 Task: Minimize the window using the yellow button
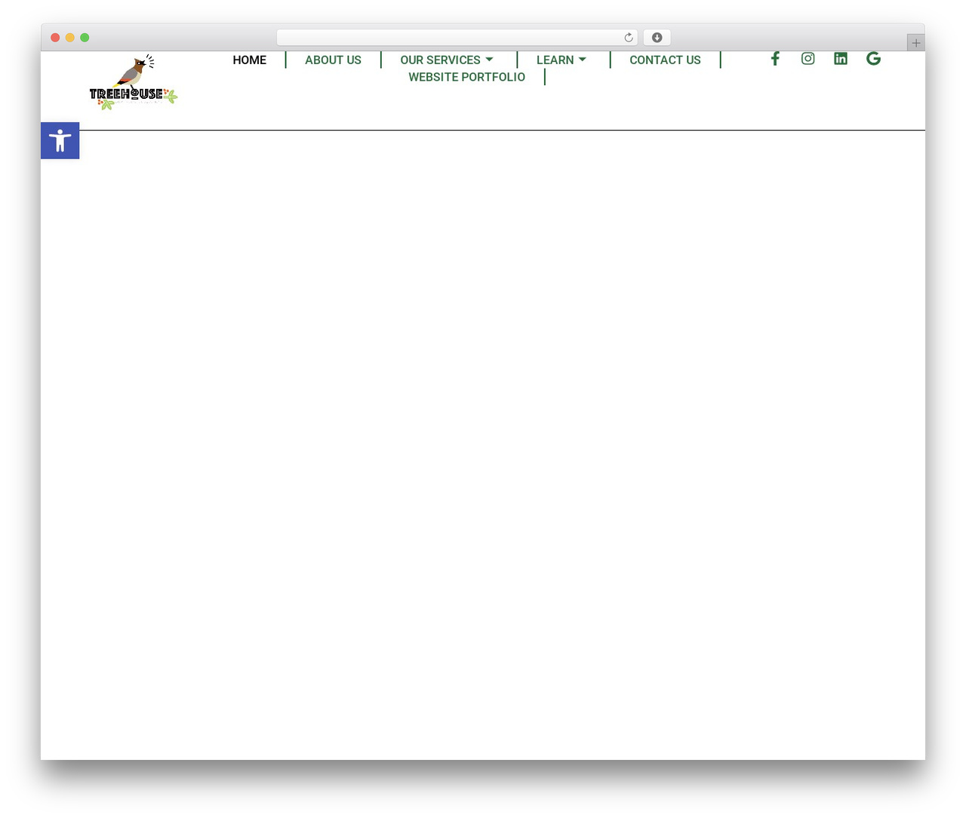point(70,38)
